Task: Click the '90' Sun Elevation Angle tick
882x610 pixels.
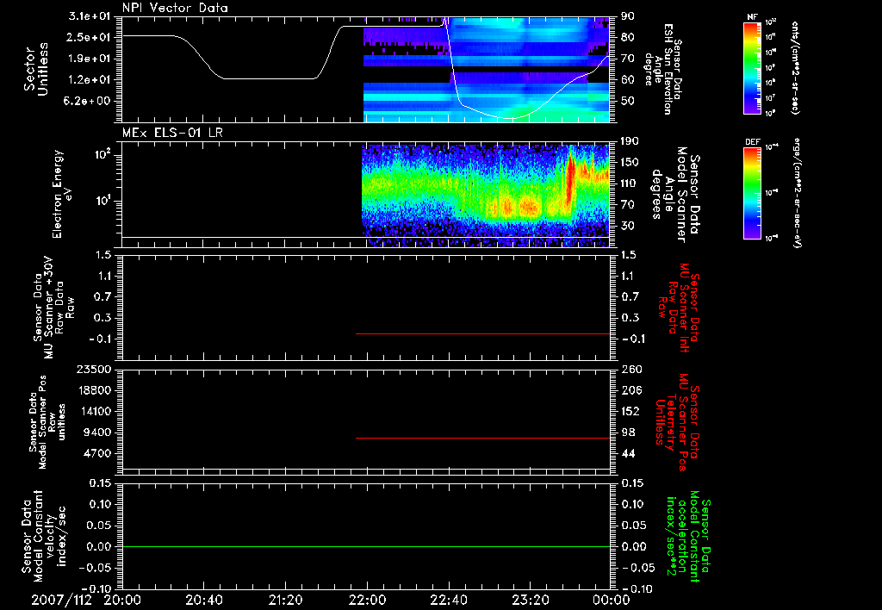Action: (x=628, y=16)
